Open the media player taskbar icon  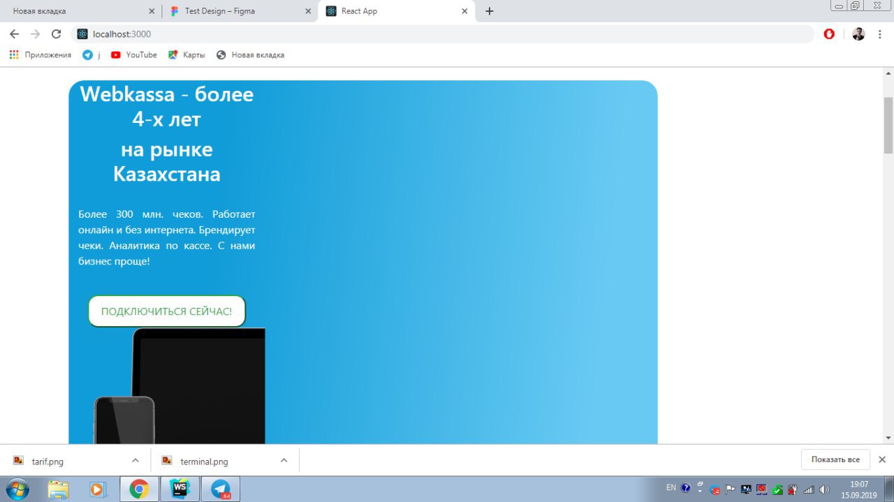pos(98,489)
